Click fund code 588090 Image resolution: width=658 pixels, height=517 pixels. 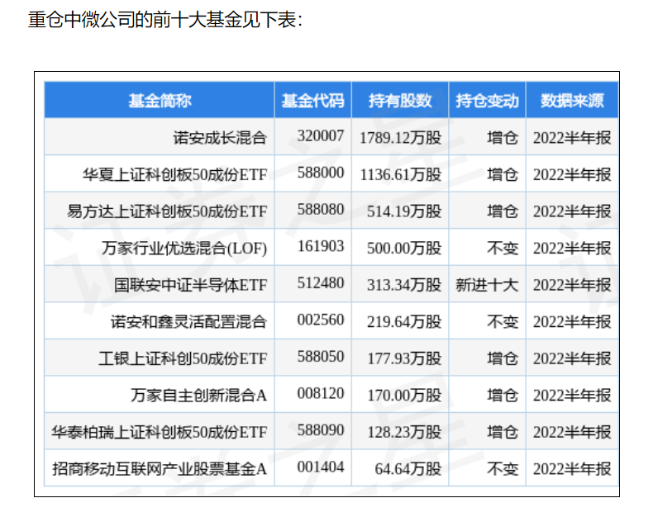coord(321,430)
